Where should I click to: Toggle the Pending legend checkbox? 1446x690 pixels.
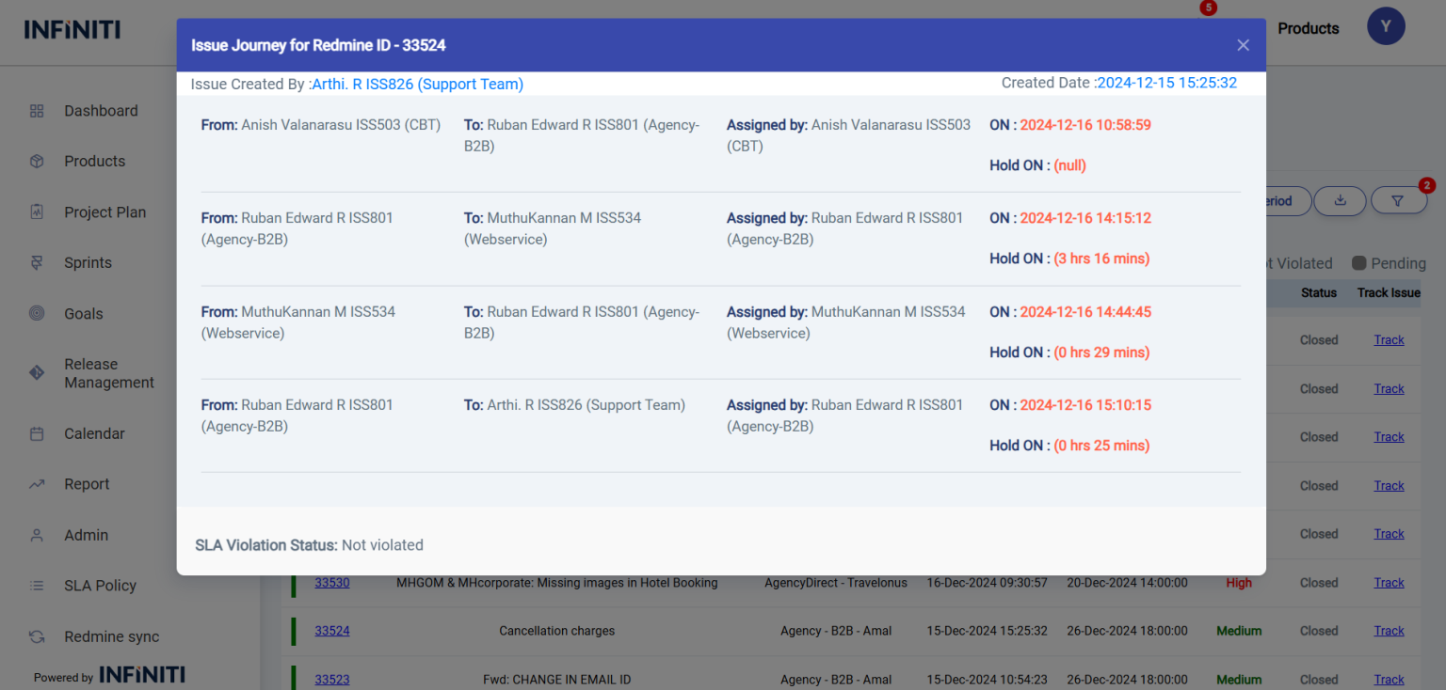tap(1359, 263)
